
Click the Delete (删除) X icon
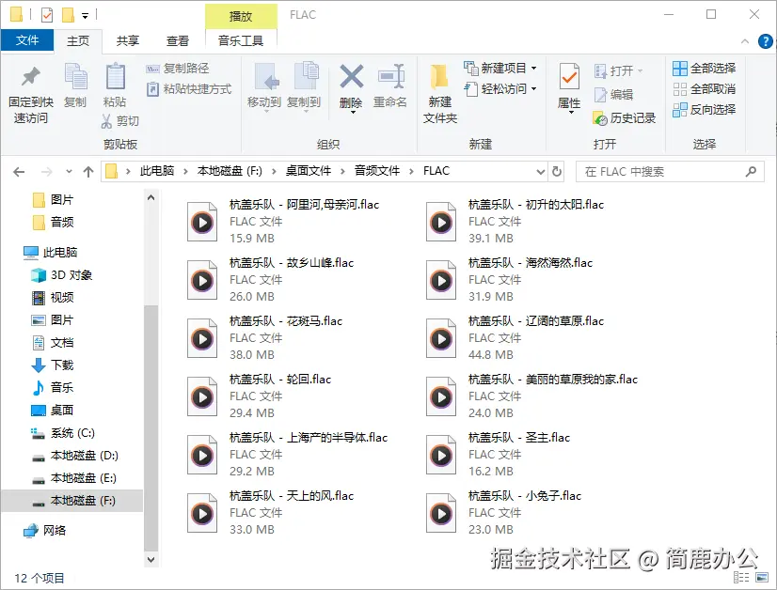tap(351, 77)
